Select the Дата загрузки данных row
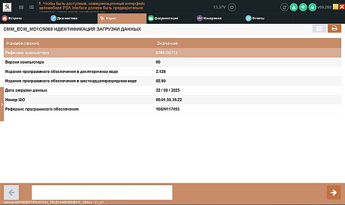This screenshot has width=345, height=205. [172, 90]
